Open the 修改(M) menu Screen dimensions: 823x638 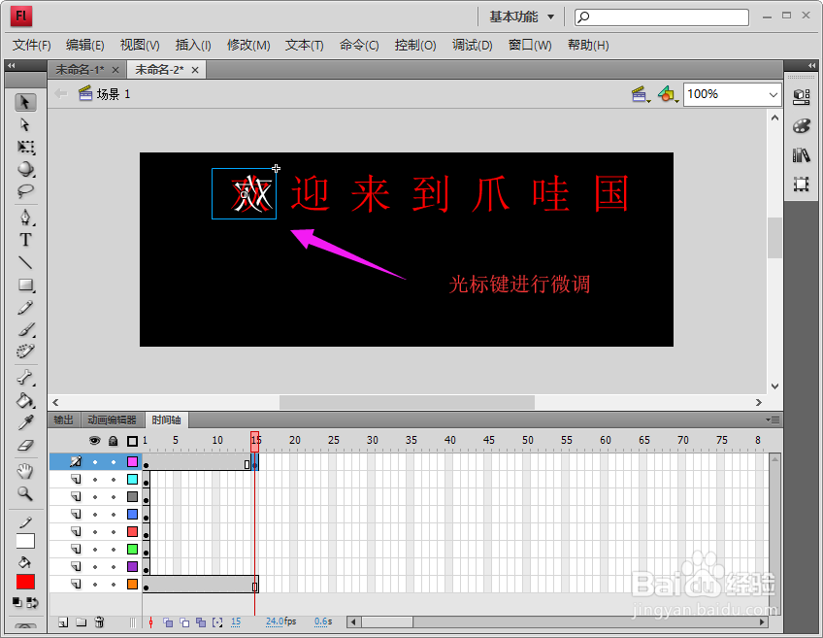pyautogui.click(x=248, y=46)
